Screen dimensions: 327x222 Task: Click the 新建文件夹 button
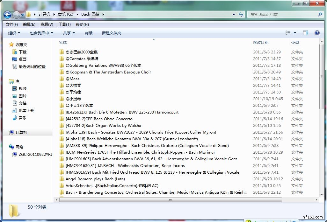pyautogui.click(x=111, y=33)
